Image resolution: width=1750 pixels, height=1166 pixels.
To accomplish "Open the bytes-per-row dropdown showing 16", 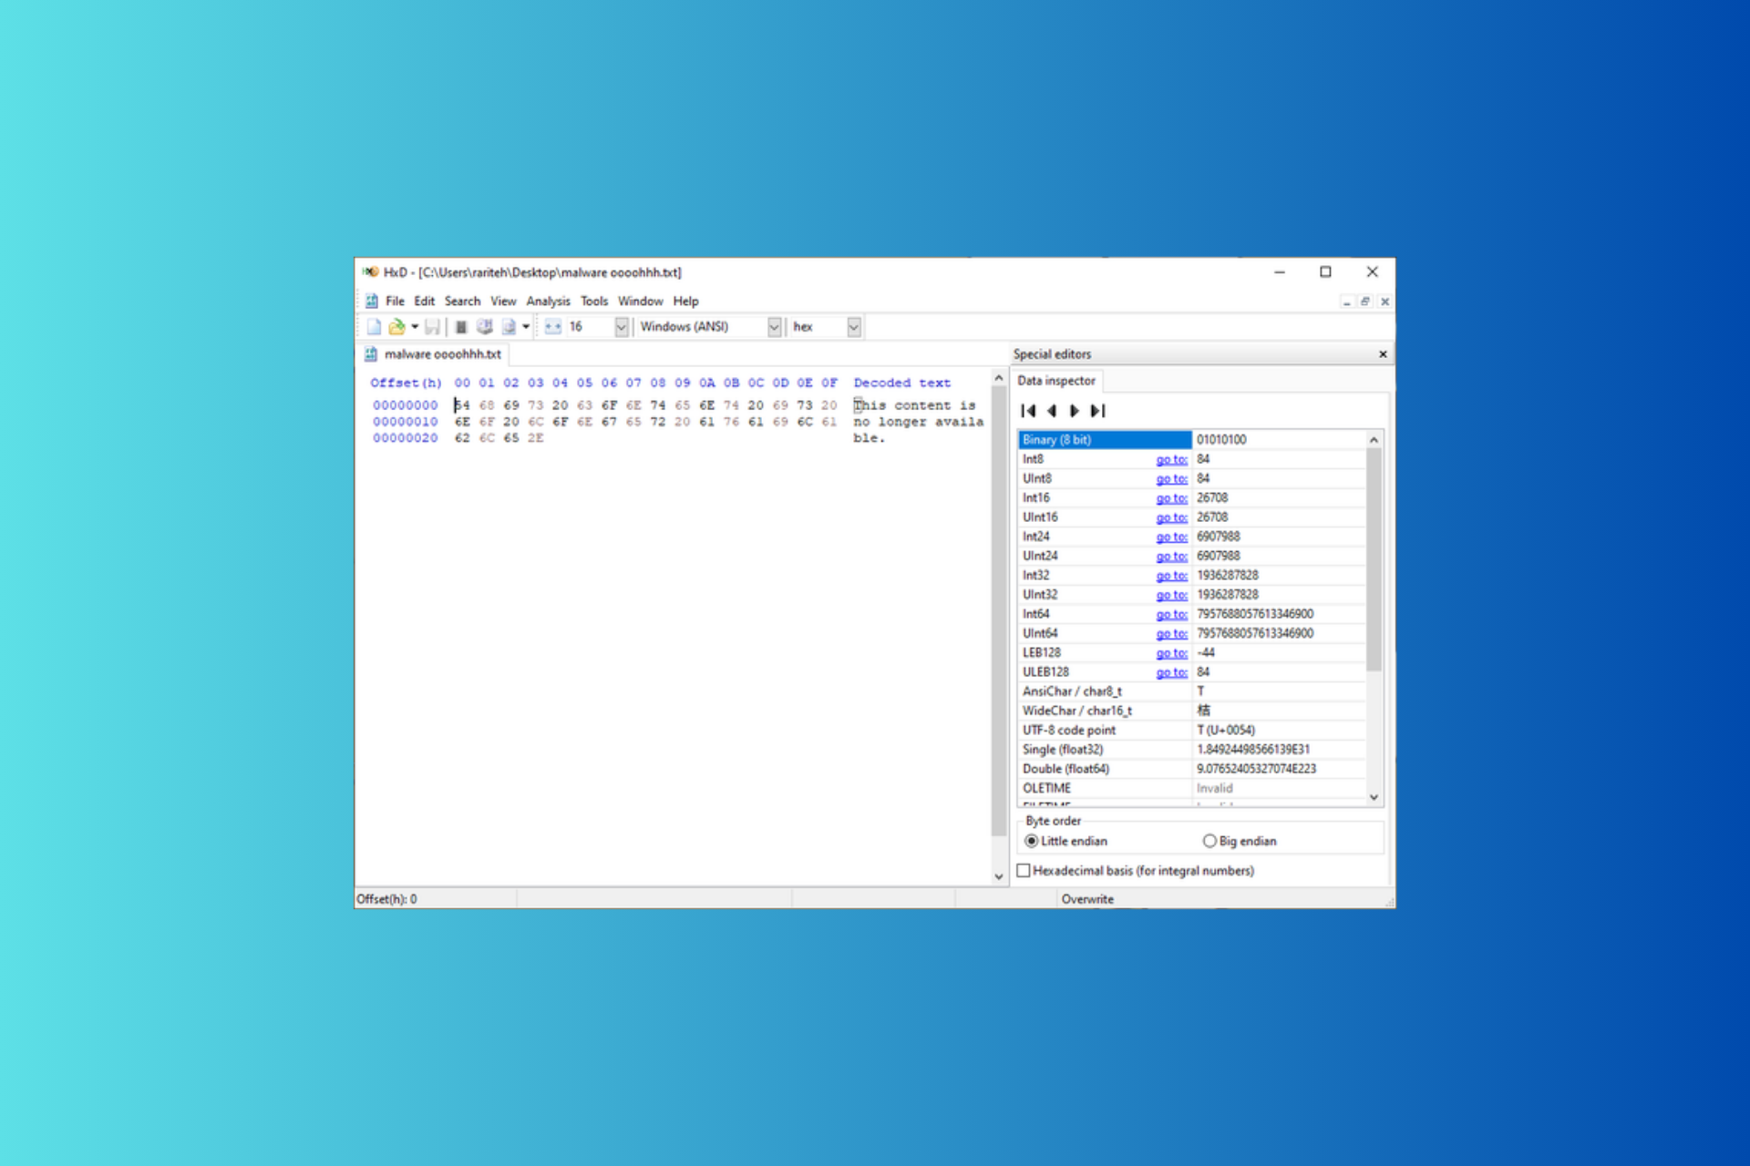I will (x=621, y=326).
